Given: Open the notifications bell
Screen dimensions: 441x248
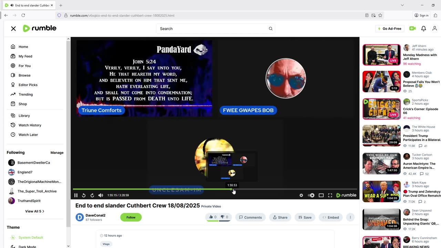Looking at the screenshot, I should pyautogui.click(x=423, y=29).
